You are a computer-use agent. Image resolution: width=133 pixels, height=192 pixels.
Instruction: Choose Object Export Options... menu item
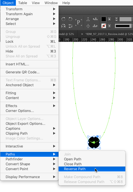pyautogui.click(x=29, y=124)
